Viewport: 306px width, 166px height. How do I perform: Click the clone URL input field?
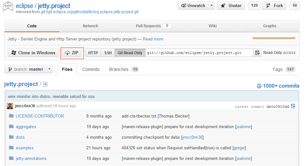199,53
